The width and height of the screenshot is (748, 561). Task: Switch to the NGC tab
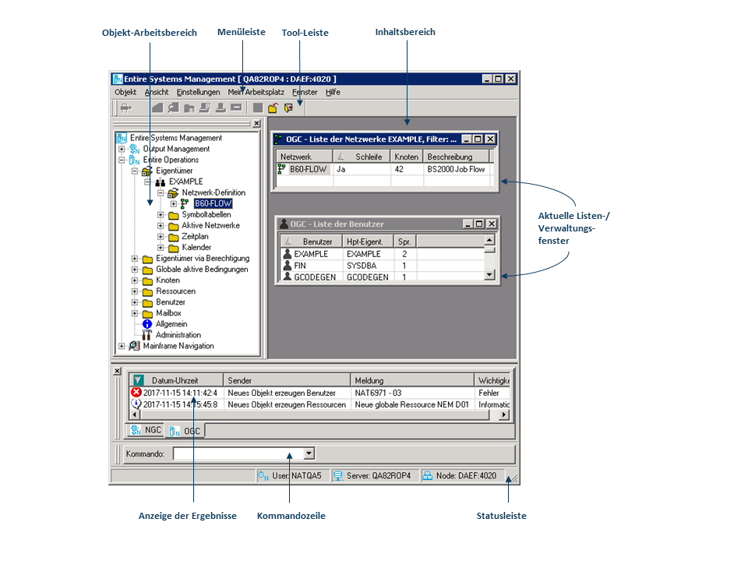[145, 429]
